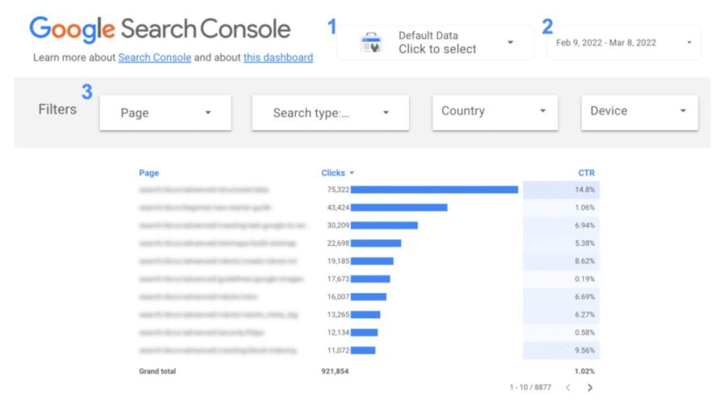Expand the Page filter dropdown
Screen dimensions: 726x401
165,112
